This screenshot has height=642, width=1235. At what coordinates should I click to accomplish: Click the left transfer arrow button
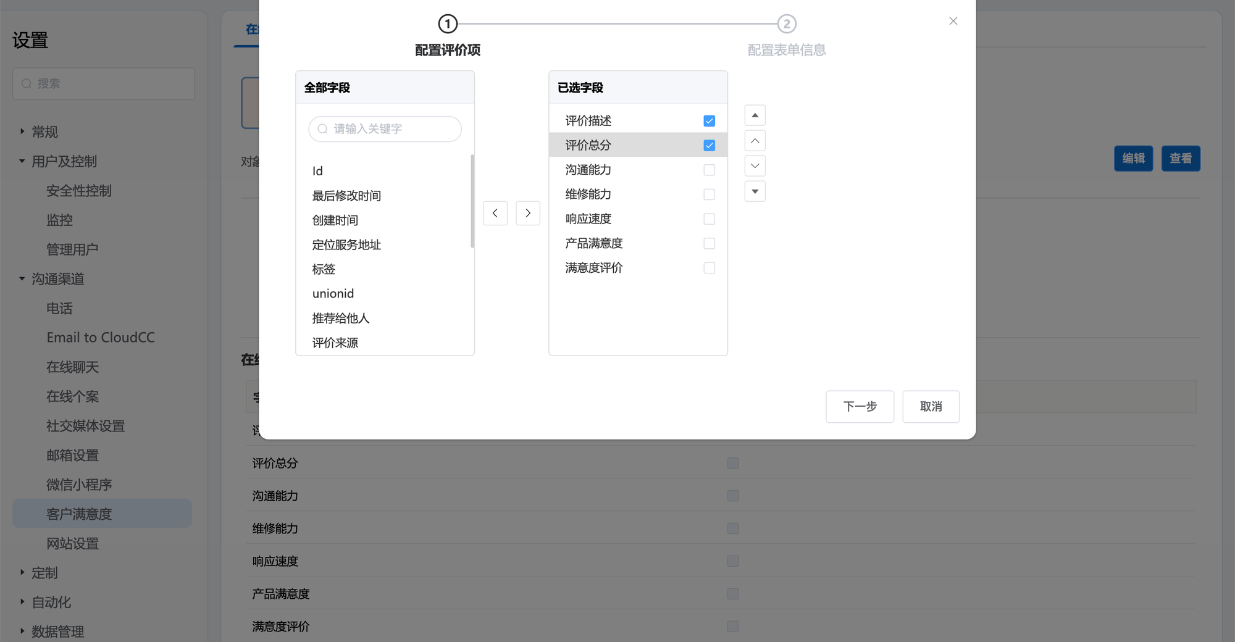[x=495, y=213]
